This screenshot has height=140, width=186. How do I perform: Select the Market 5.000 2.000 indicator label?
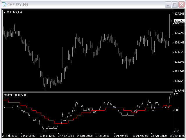[x=16, y=95]
